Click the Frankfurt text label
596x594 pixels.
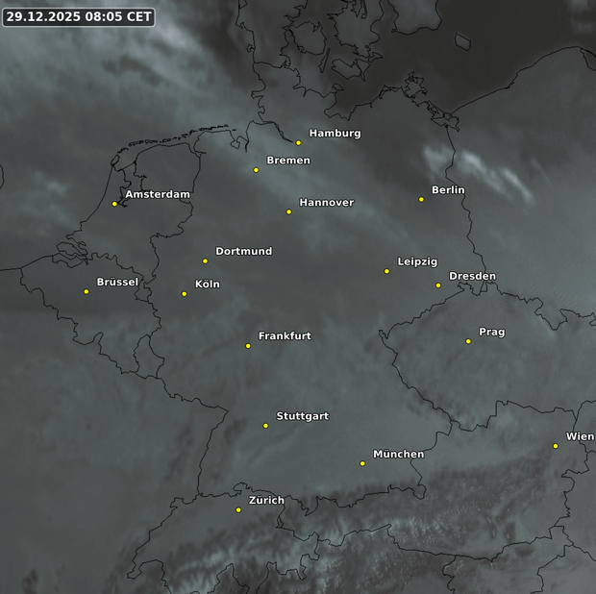point(285,336)
